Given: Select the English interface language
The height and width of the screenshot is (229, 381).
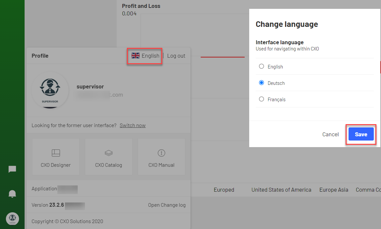Looking at the screenshot, I should click(261, 66).
